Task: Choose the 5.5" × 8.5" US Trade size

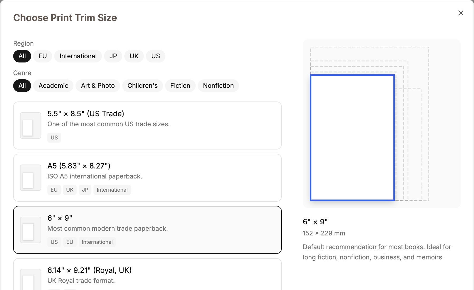Action: coord(147,125)
